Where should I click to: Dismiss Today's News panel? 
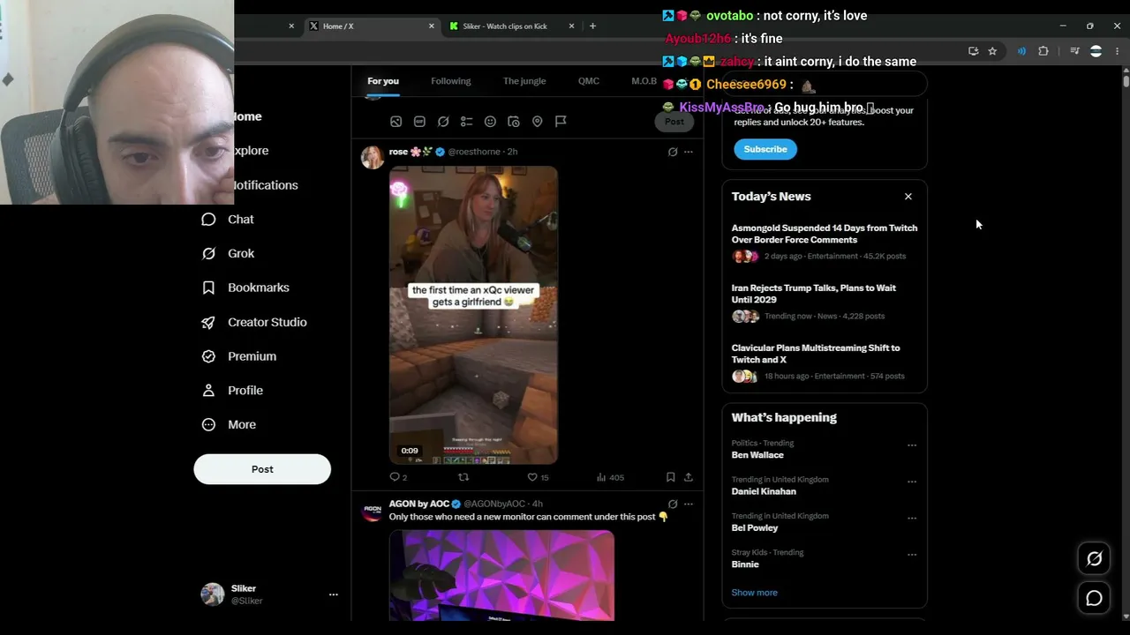tap(908, 197)
